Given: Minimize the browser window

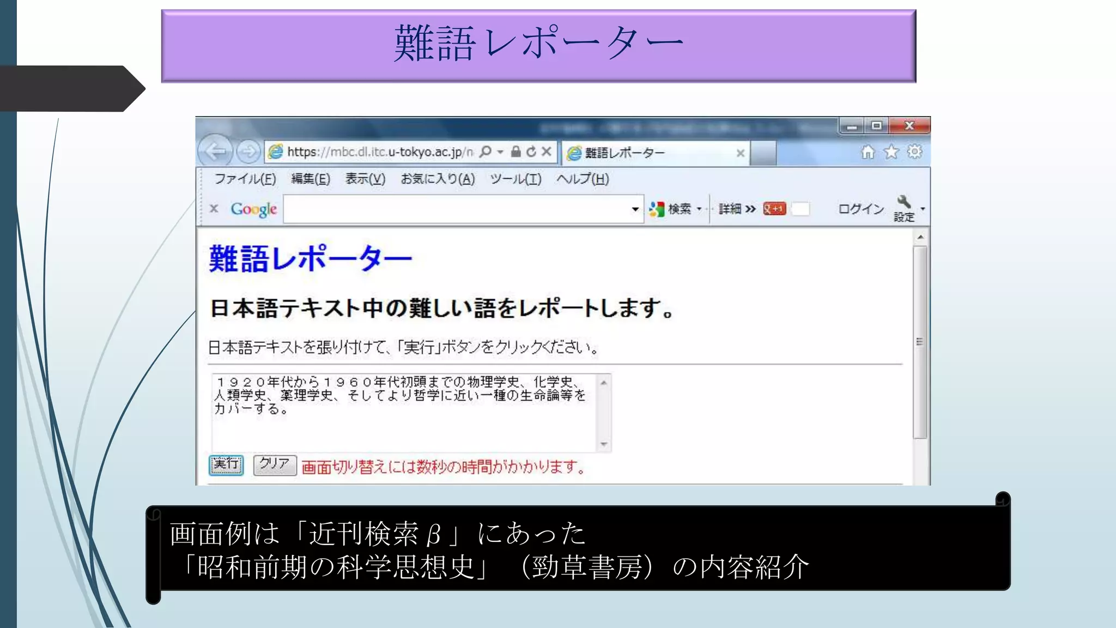Looking at the screenshot, I should [x=852, y=126].
